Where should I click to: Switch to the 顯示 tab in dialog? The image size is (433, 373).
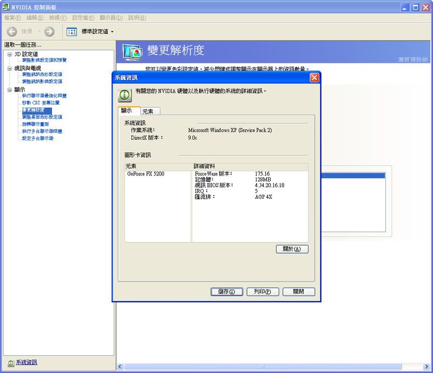129,110
